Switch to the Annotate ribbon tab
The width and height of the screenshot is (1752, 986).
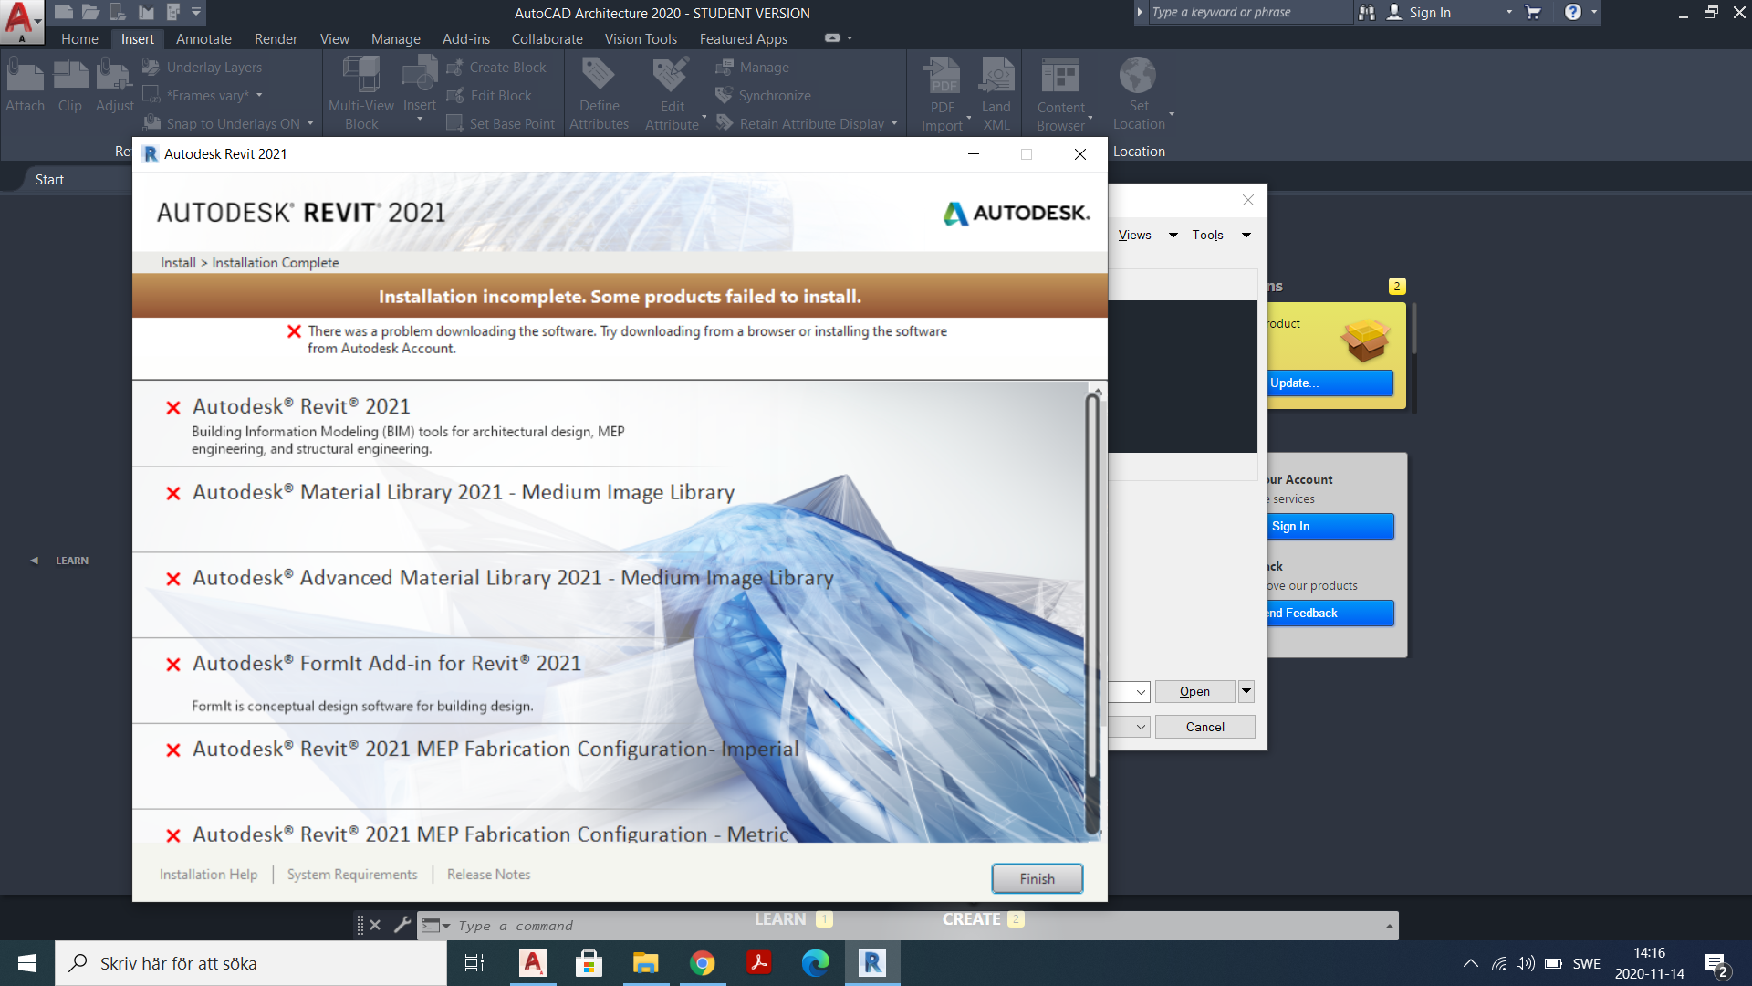203,38
